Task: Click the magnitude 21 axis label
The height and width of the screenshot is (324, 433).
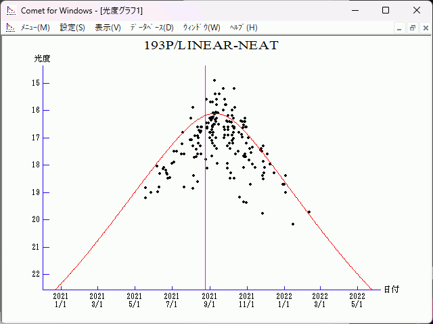Action: click(36, 247)
